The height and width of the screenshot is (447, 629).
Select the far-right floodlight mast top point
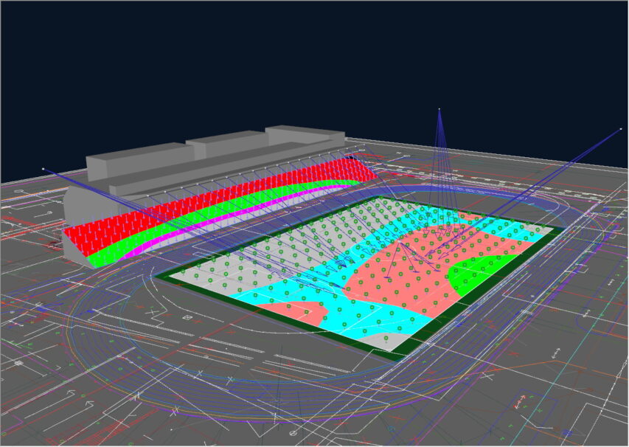(621, 129)
